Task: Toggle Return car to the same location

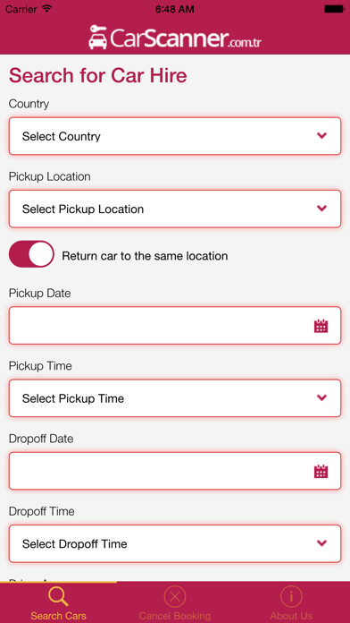Action: pos(31,254)
